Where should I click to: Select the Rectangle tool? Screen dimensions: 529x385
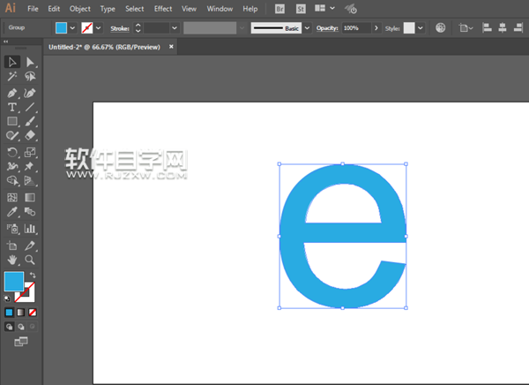point(12,121)
